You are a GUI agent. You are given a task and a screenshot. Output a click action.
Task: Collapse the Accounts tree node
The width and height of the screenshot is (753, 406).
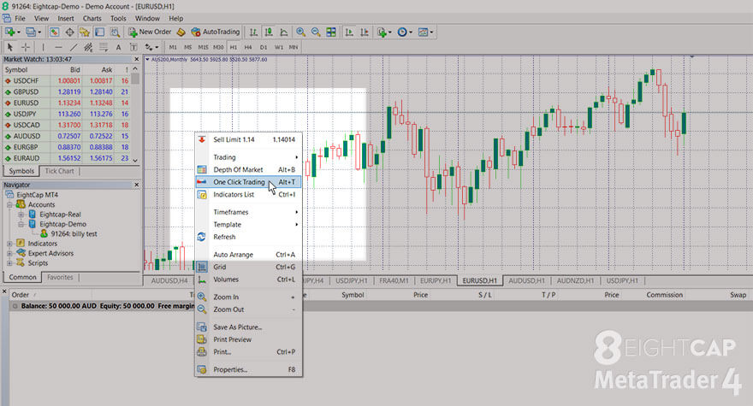[x=9, y=204]
